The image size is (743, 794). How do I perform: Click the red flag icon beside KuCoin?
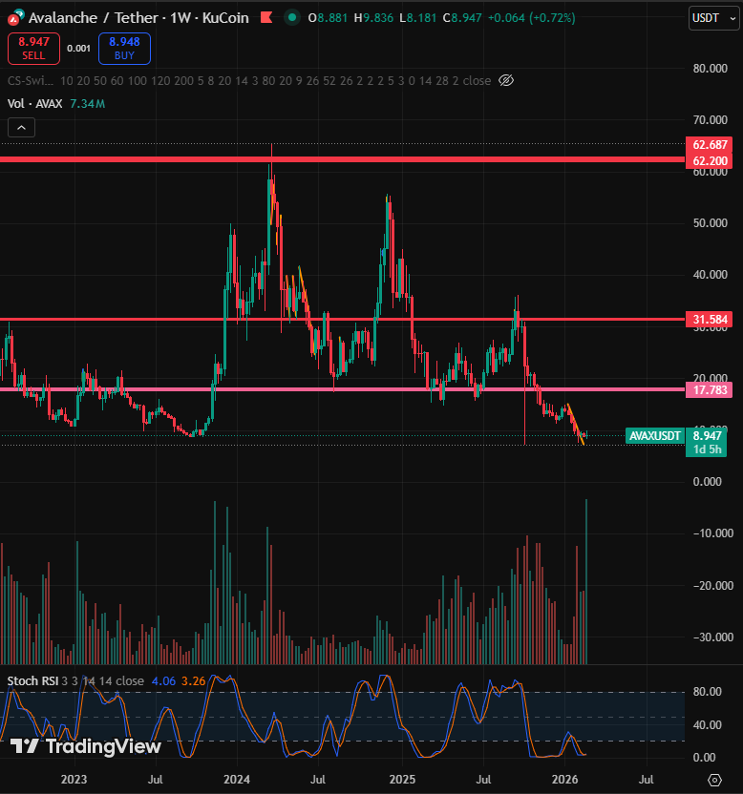(266, 18)
